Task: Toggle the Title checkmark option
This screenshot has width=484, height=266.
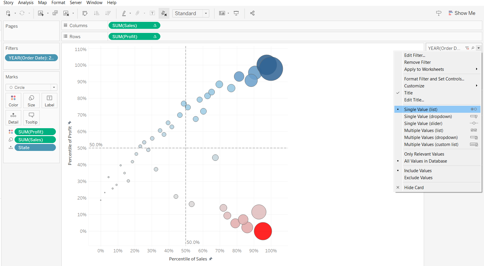Action: 408,93
